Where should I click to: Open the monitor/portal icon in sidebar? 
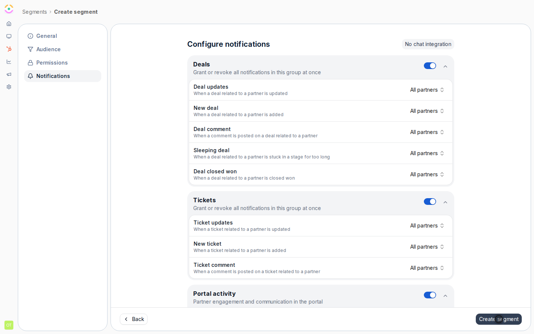point(9,36)
